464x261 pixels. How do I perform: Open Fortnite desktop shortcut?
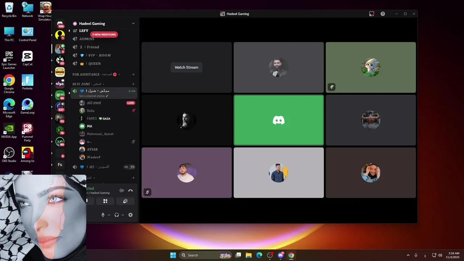[28, 82]
